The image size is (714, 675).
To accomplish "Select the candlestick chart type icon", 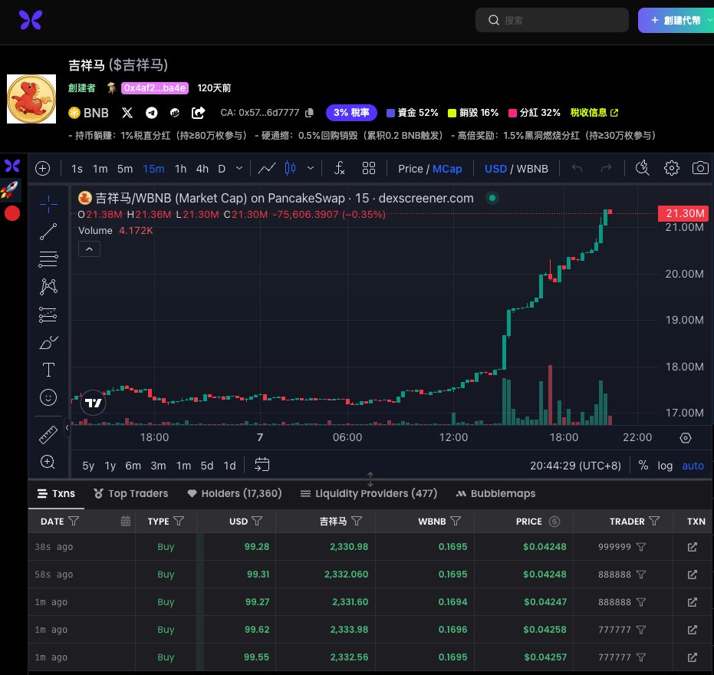I will (x=290, y=169).
